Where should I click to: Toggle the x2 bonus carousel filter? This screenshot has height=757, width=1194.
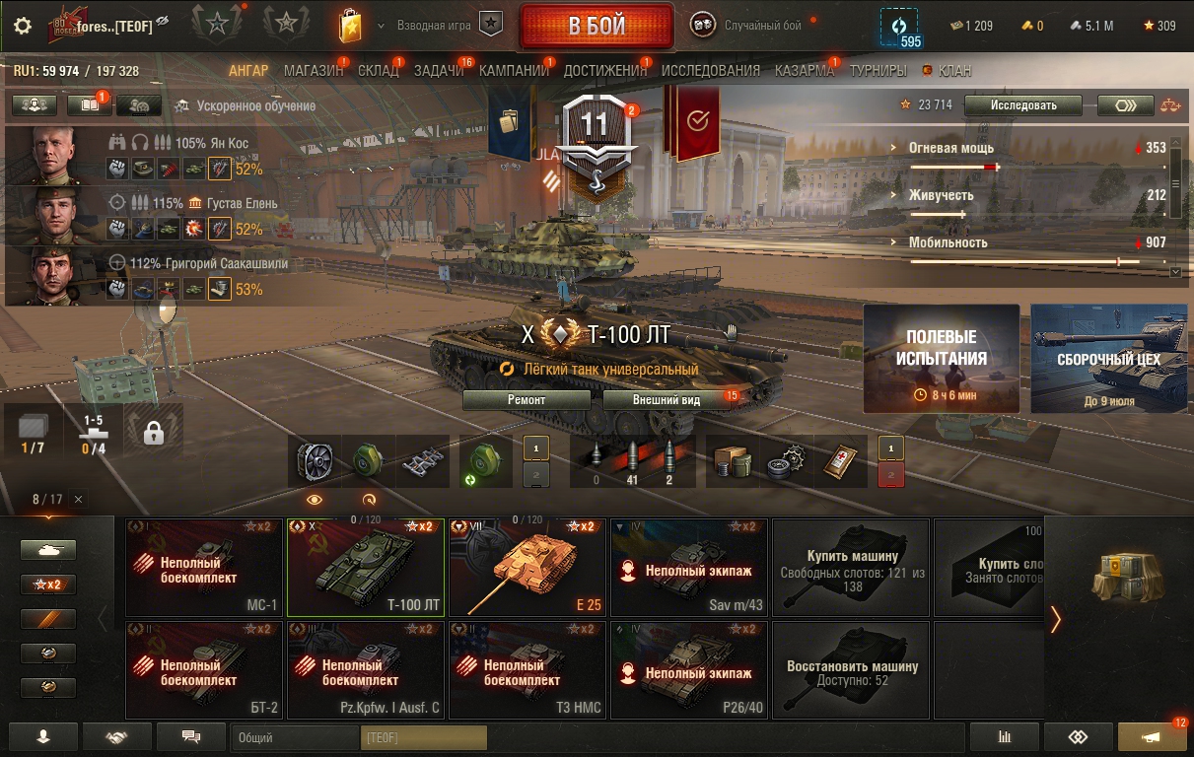coord(48,585)
